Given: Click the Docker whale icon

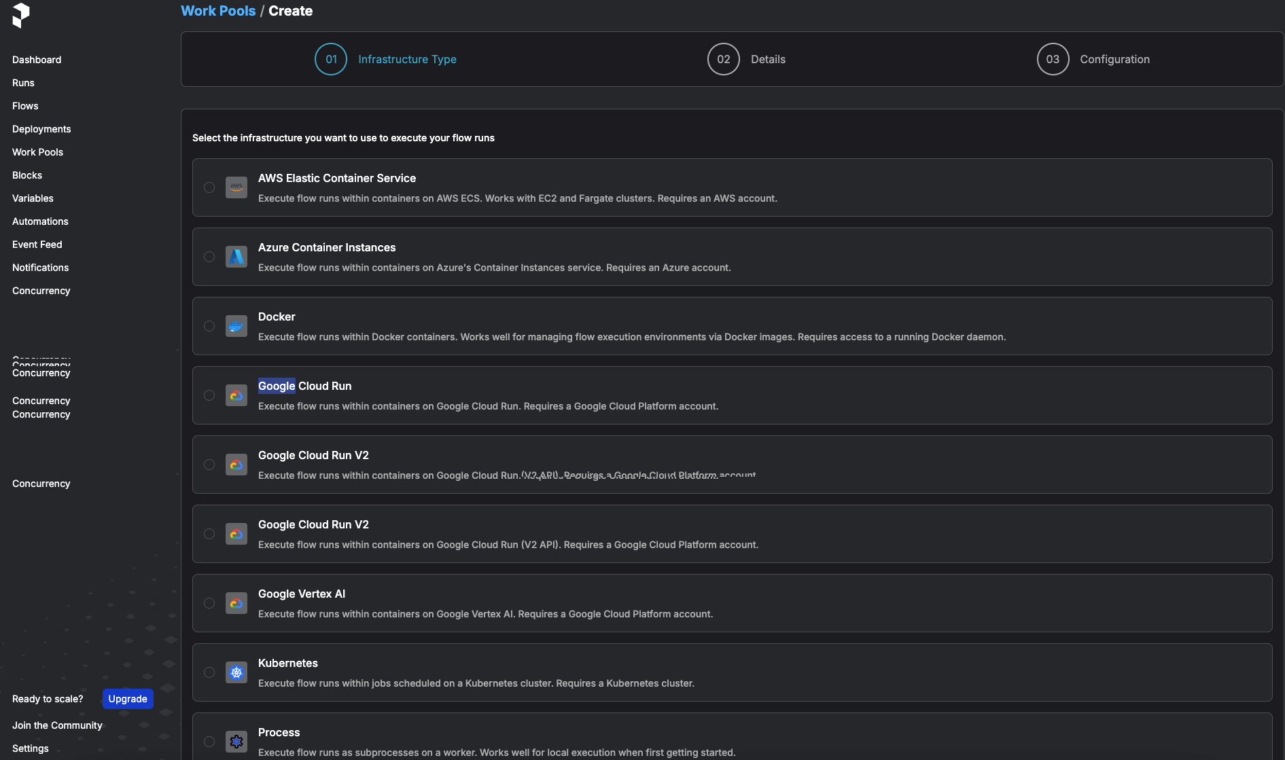Looking at the screenshot, I should coord(236,326).
